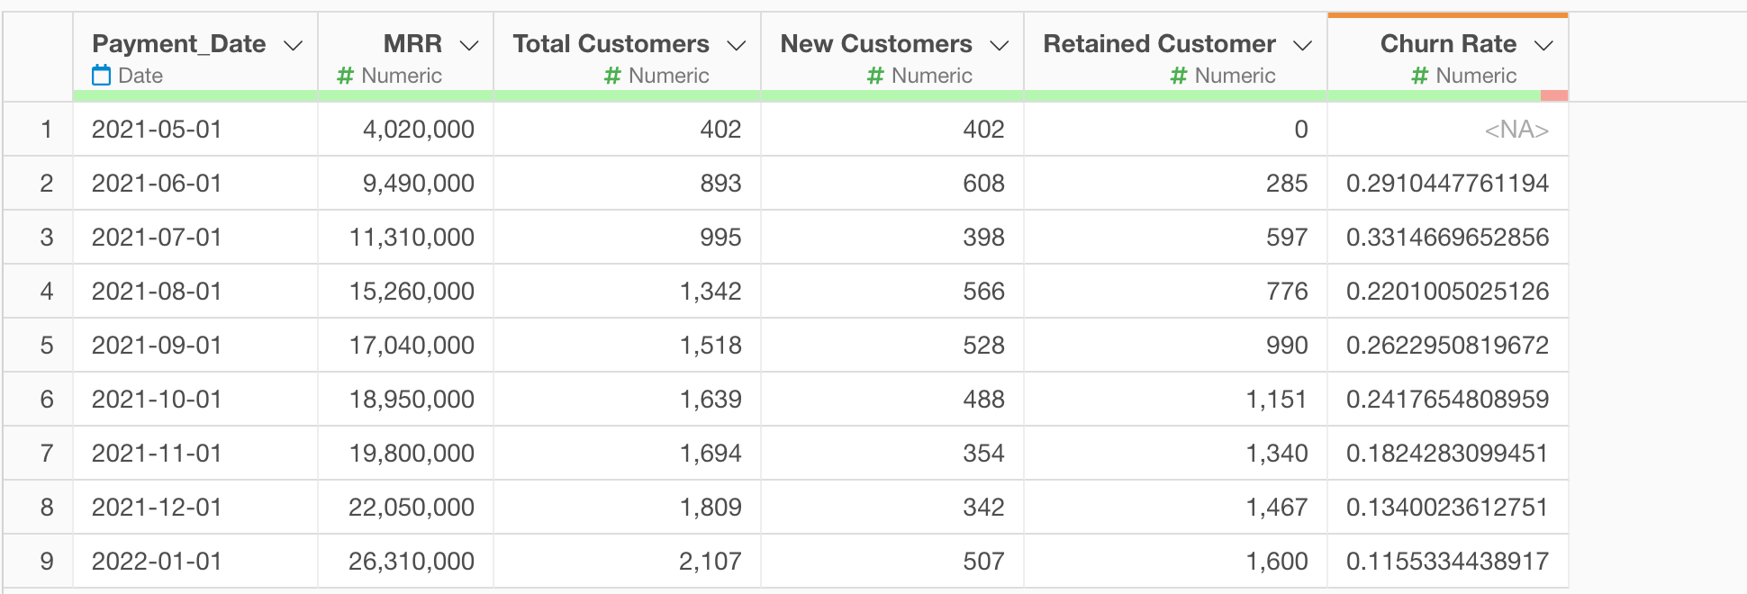Viewport: 1747px width, 594px height.
Task: Open the Churn Rate column dropdown
Action: click(1544, 45)
